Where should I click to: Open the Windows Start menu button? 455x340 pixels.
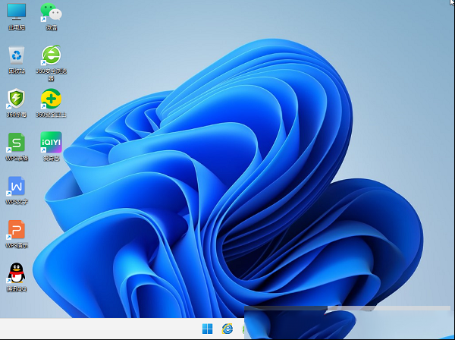click(x=207, y=329)
